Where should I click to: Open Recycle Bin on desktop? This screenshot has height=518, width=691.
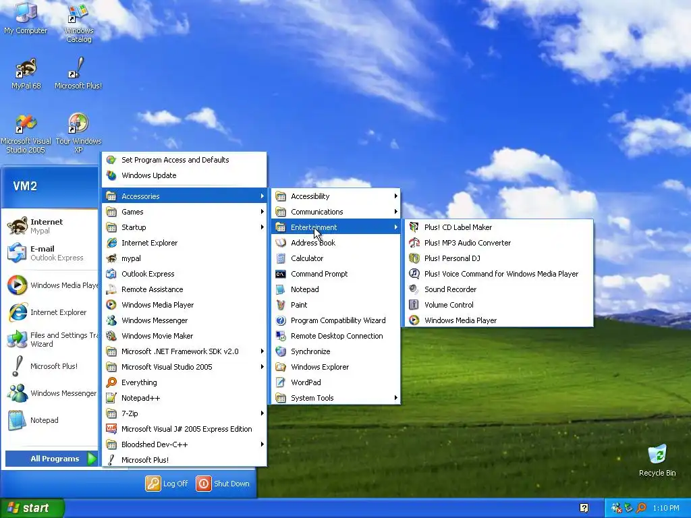click(x=657, y=460)
